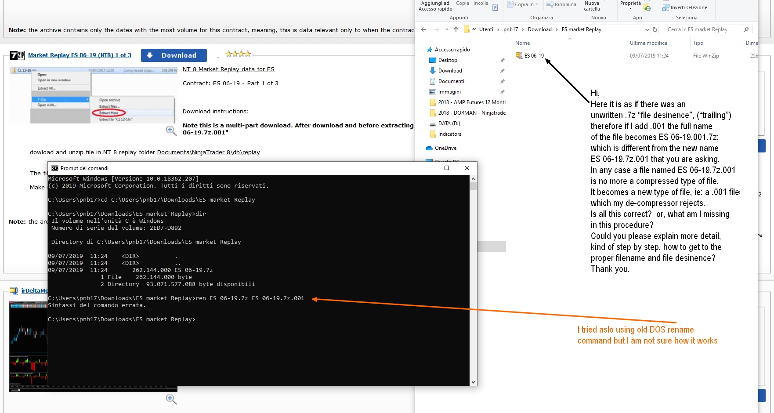The width and height of the screenshot is (774, 413).
Task: Expand the chevron after pnb17 in breadcrumb
Action: tap(523, 29)
